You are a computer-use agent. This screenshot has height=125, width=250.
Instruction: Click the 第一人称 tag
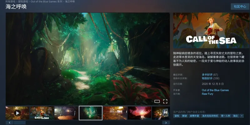pyautogui.click(x=225, y=116)
